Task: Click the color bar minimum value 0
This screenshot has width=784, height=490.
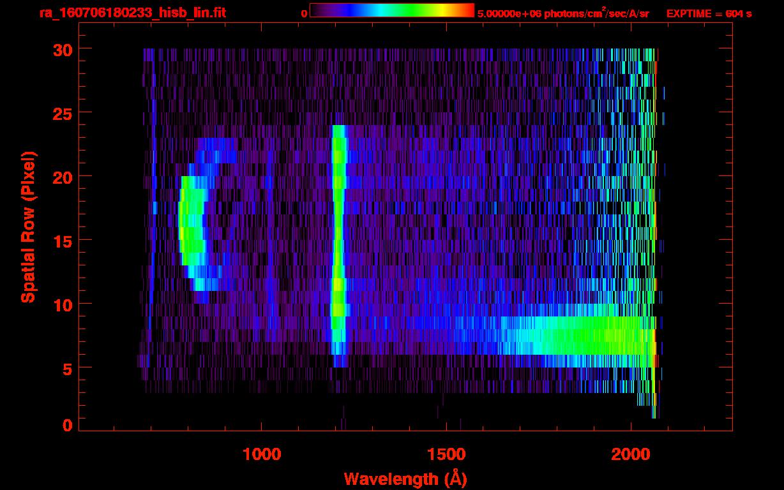Action: pyautogui.click(x=304, y=13)
